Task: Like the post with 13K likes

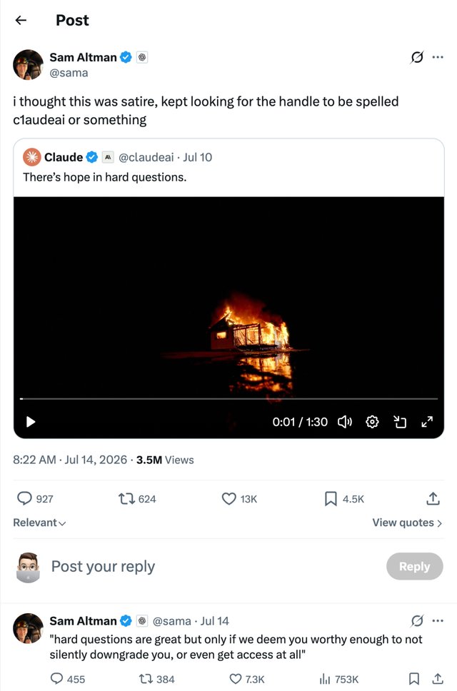Action: pyautogui.click(x=228, y=499)
